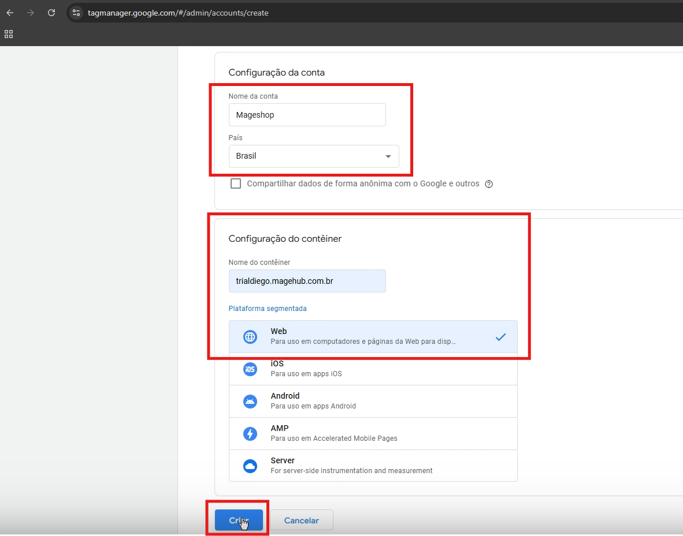This screenshot has width=683, height=536.
Task: Click the iOS platform icon
Action: pos(250,369)
